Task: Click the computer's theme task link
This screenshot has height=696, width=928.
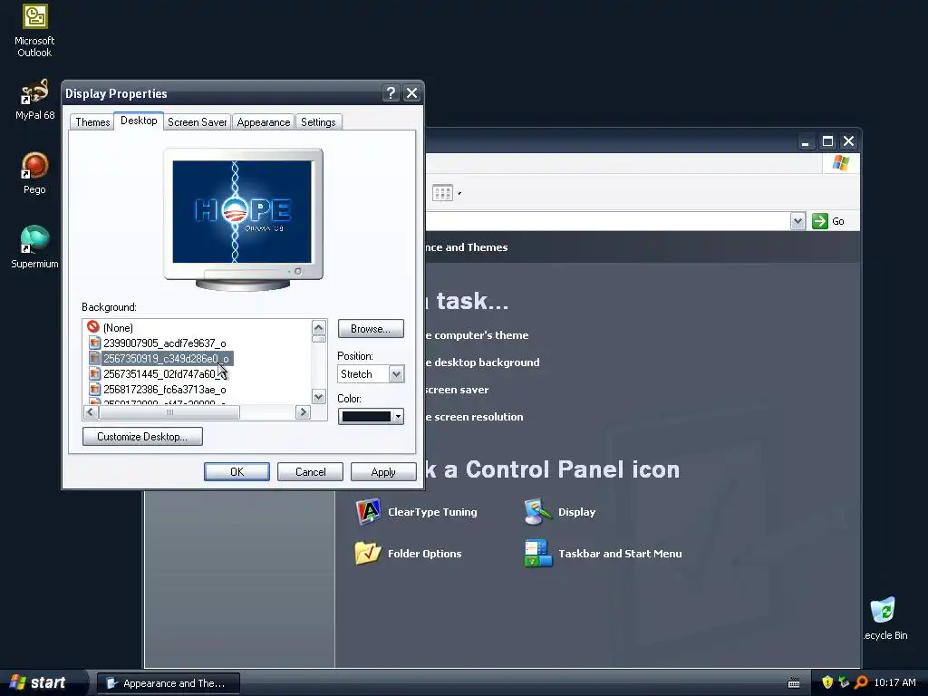Action: [x=477, y=335]
